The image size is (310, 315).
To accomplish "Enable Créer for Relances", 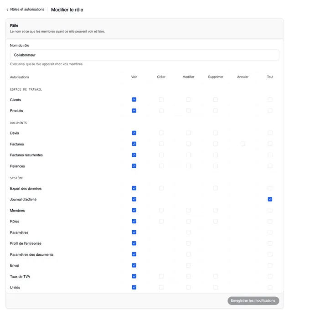I will point(161,166).
